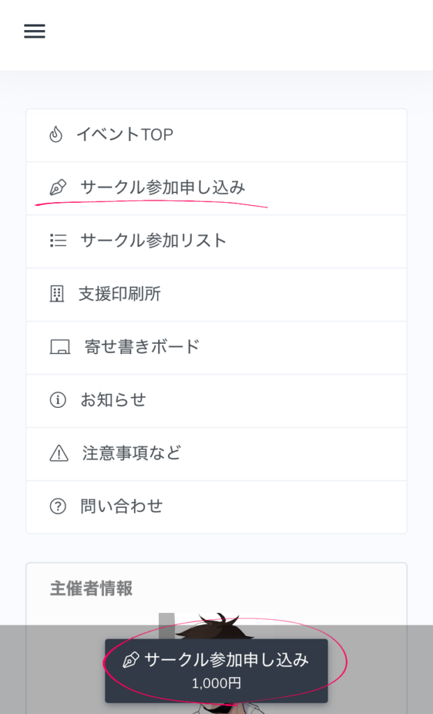Select the サークル参加申し込み menu text
This screenshot has height=714, width=433.
[162, 188]
